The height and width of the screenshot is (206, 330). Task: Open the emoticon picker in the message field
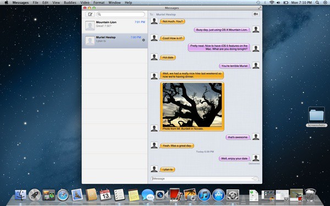coord(255,179)
